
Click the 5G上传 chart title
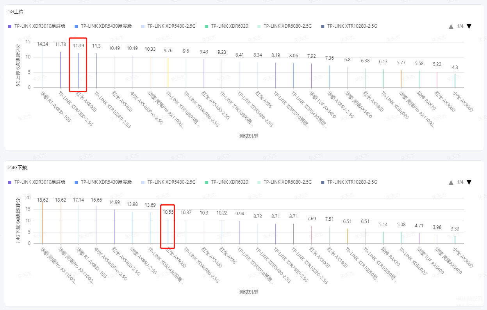[x=16, y=12]
